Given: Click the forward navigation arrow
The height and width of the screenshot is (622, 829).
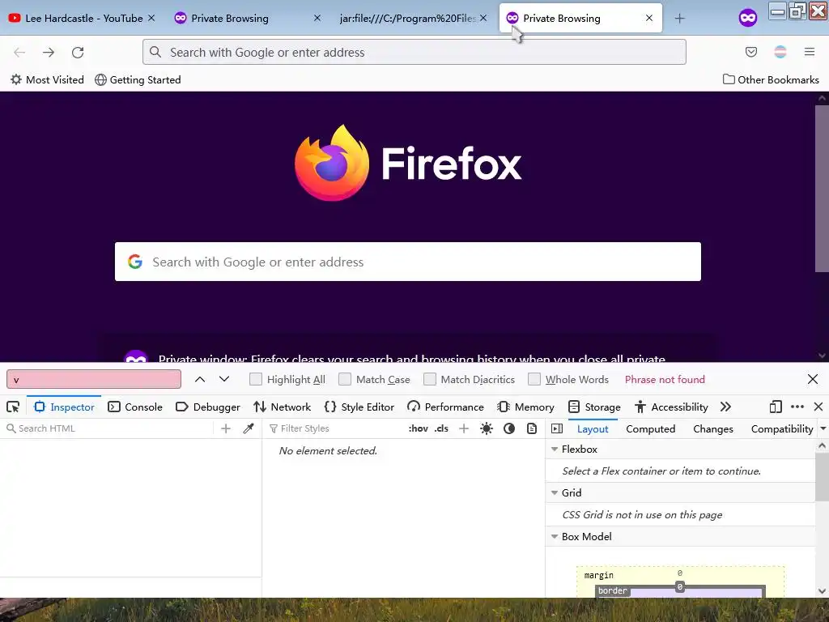Looking at the screenshot, I should 49,52.
